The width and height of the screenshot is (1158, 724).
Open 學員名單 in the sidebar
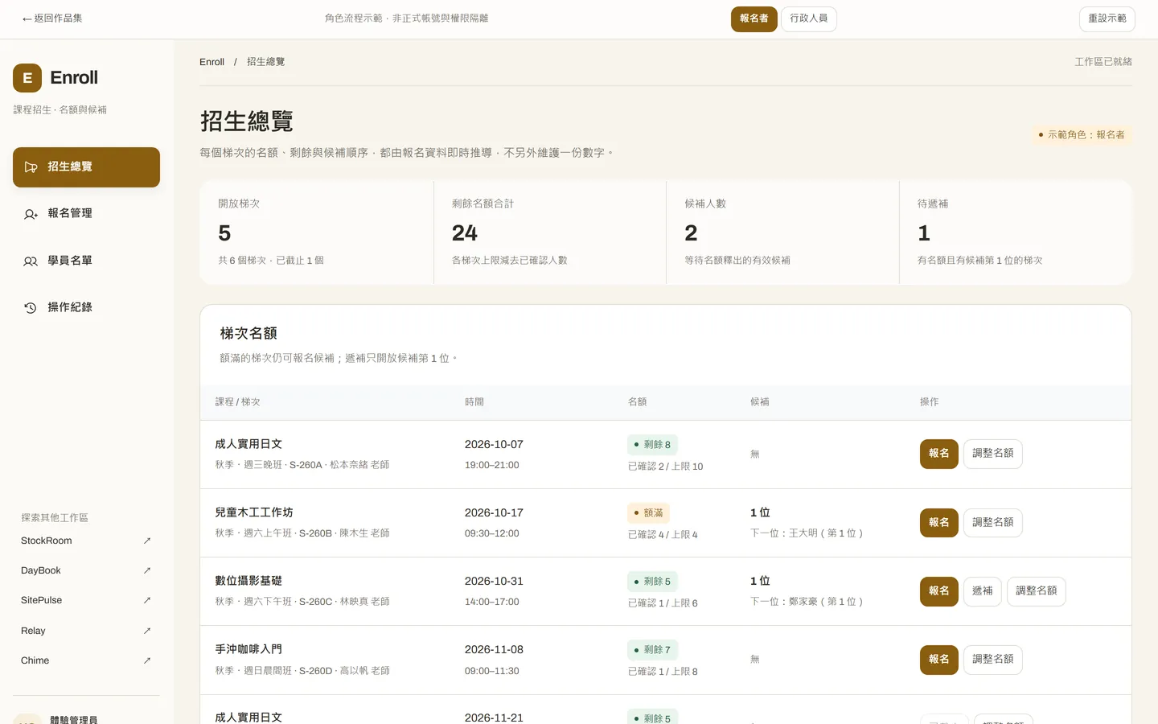pos(86,261)
